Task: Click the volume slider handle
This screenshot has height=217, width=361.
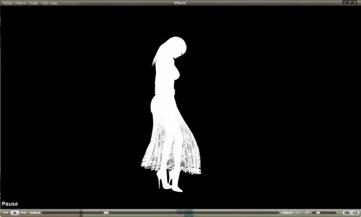Action: pyautogui.click(x=318, y=212)
